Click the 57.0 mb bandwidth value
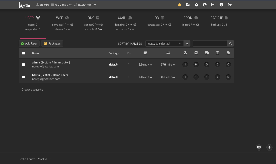Image resolution: width=276 pixels, height=164 pixels. 168,64
